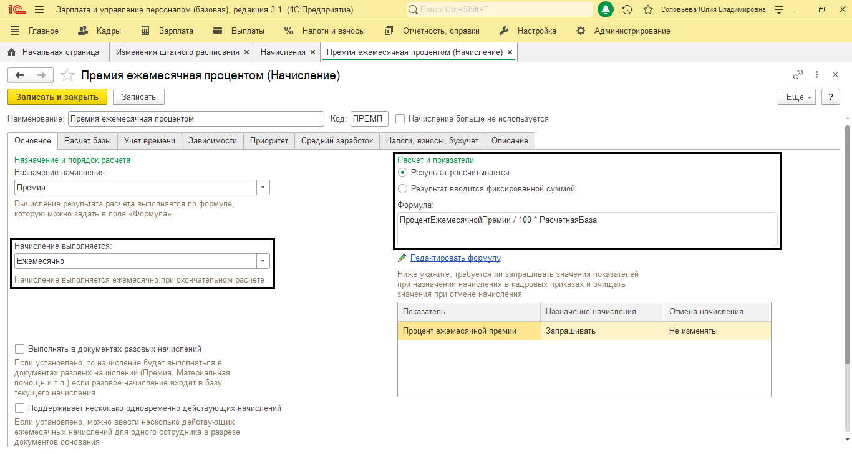Open favorites star in title bar

[648, 10]
